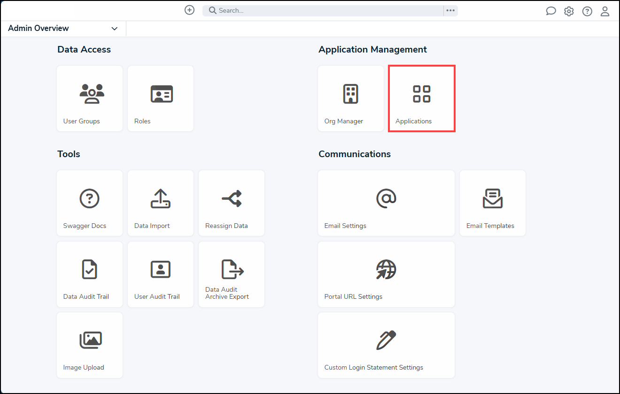The width and height of the screenshot is (620, 394).
Task: Click the plus create icon beside search
Action: pyautogui.click(x=189, y=10)
